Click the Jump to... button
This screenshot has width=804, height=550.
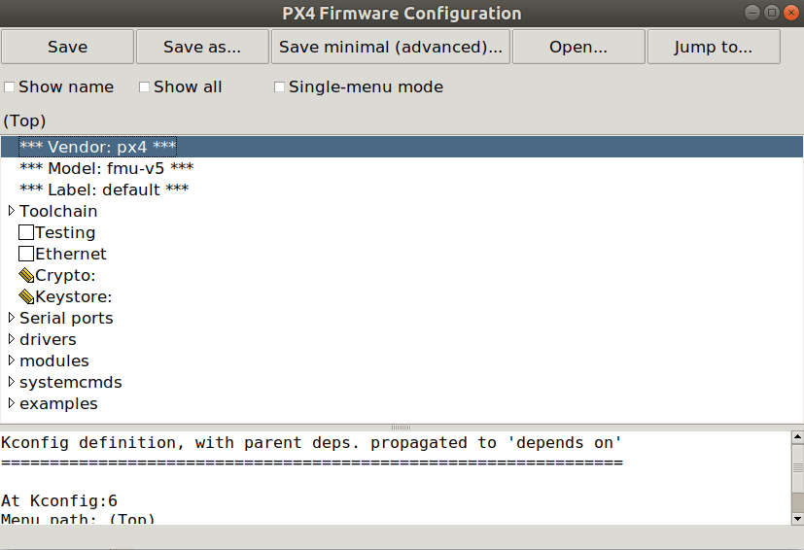pyautogui.click(x=714, y=47)
